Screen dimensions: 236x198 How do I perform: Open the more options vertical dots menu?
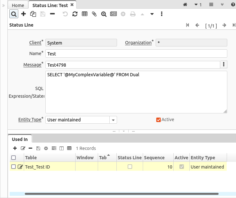pyautogui.click(x=161, y=14)
